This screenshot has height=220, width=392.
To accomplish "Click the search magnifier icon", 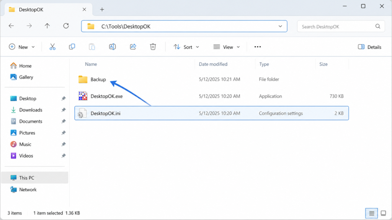I will pos(378,26).
